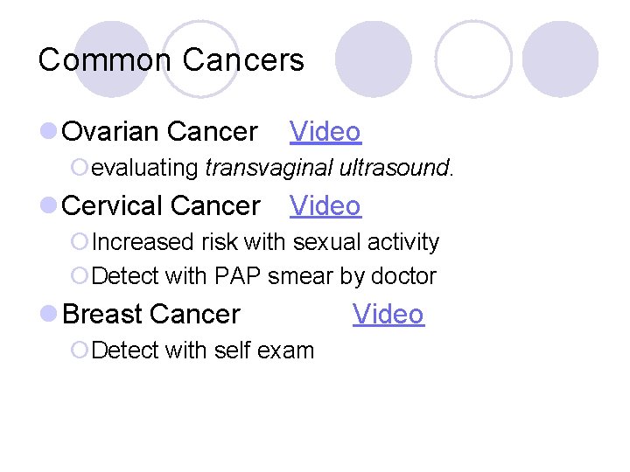The image size is (630, 472).
Task: Click the Increased risk with sexual activity line
Action: tap(265, 242)
